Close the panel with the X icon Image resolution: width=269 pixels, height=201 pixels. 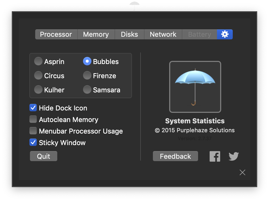pyautogui.click(x=242, y=172)
